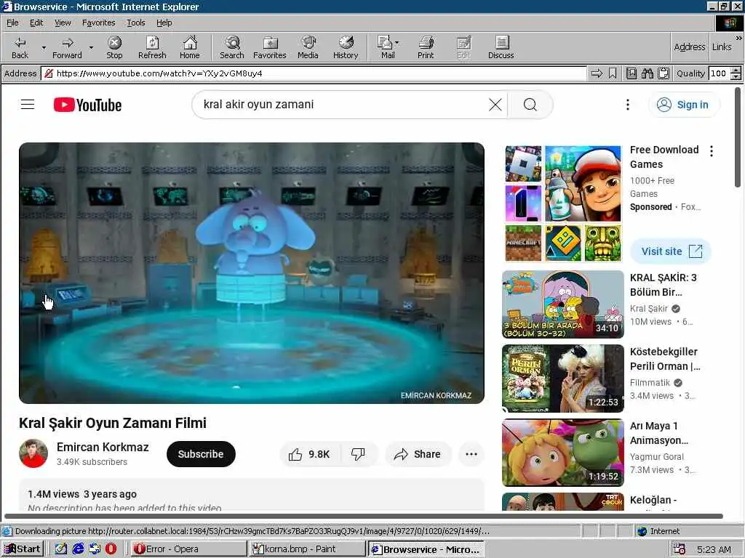The width and height of the screenshot is (745, 558).
Task: Launch Opera from the quick launch
Action: pyautogui.click(x=111, y=549)
